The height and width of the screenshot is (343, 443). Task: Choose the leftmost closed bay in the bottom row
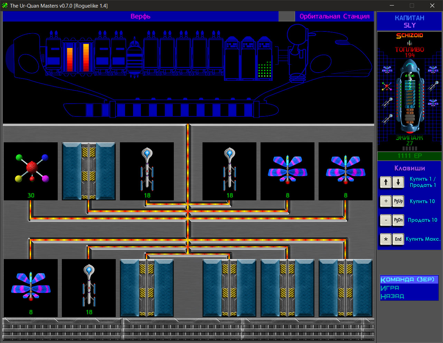click(147, 288)
